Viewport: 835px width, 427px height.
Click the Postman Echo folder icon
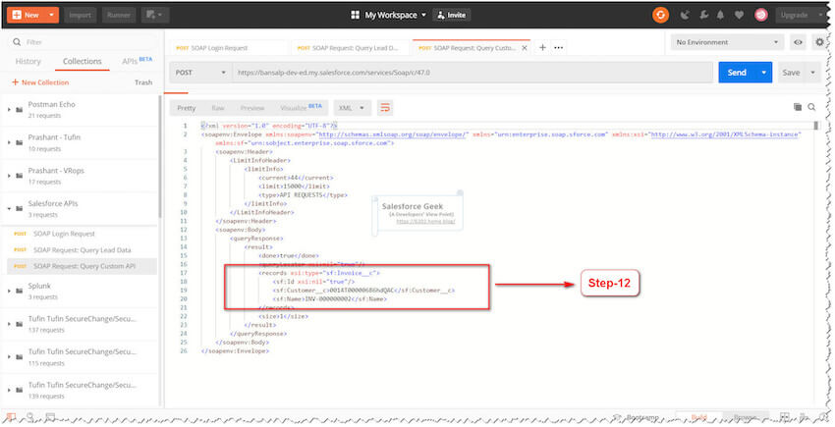tap(20, 110)
